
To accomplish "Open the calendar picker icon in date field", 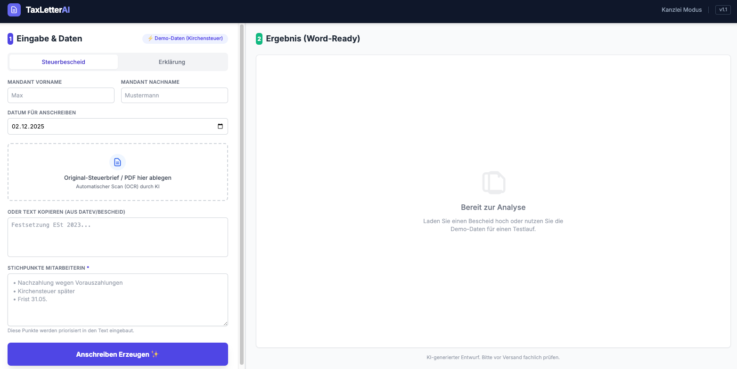I will click(x=220, y=126).
